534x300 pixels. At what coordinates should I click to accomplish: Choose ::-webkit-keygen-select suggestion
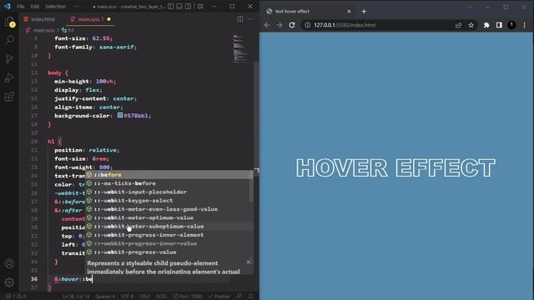[x=169, y=200]
